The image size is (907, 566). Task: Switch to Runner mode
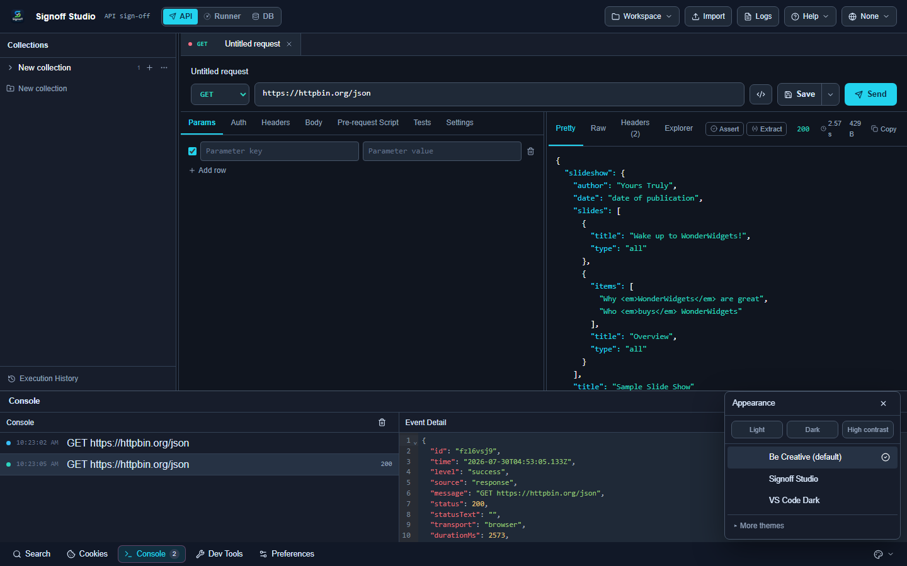[222, 16]
